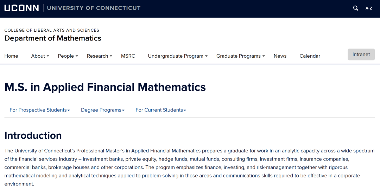Open the MSRC page
This screenshot has width=380, height=189.
128,56
